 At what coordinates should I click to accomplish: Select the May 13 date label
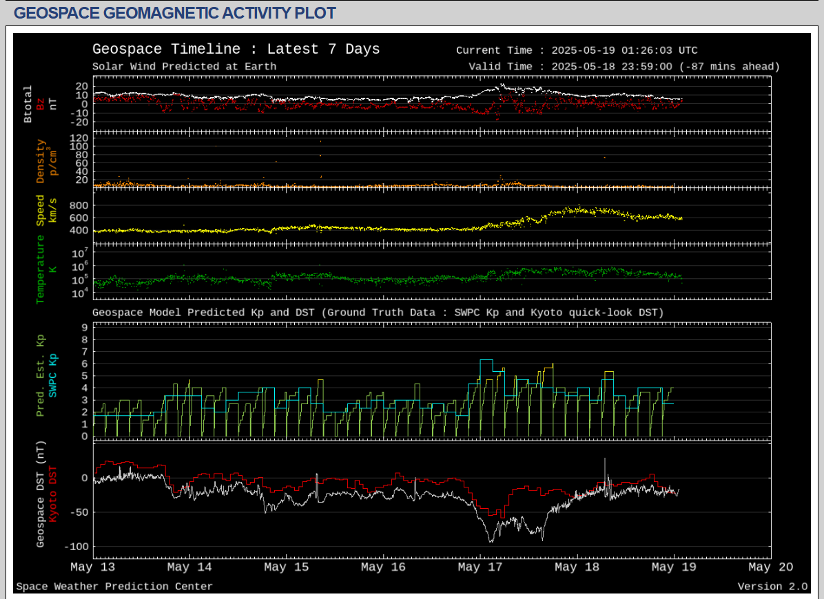tap(92, 567)
